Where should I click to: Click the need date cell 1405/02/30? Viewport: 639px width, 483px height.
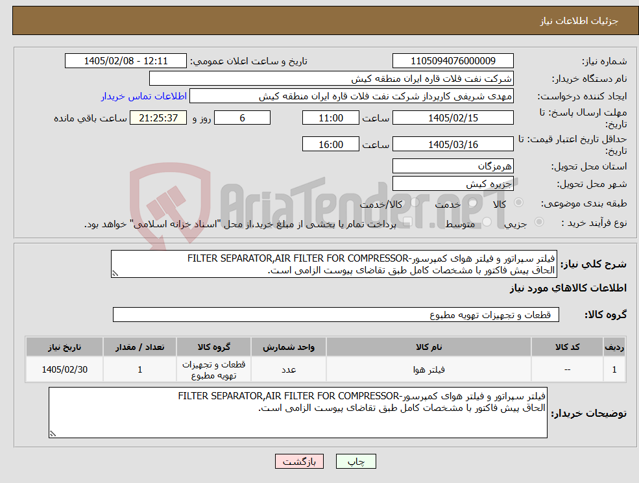[64, 369]
